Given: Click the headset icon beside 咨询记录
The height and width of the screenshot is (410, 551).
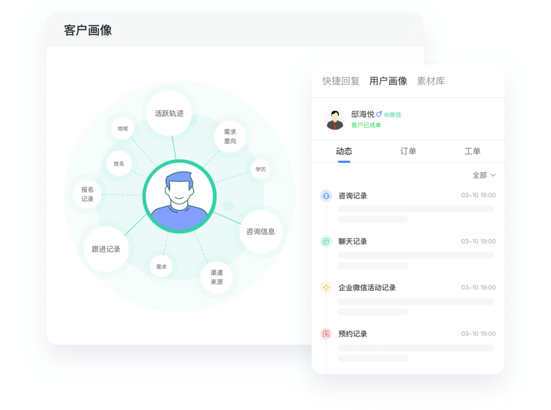Looking at the screenshot, I should (x=326, y=196).
